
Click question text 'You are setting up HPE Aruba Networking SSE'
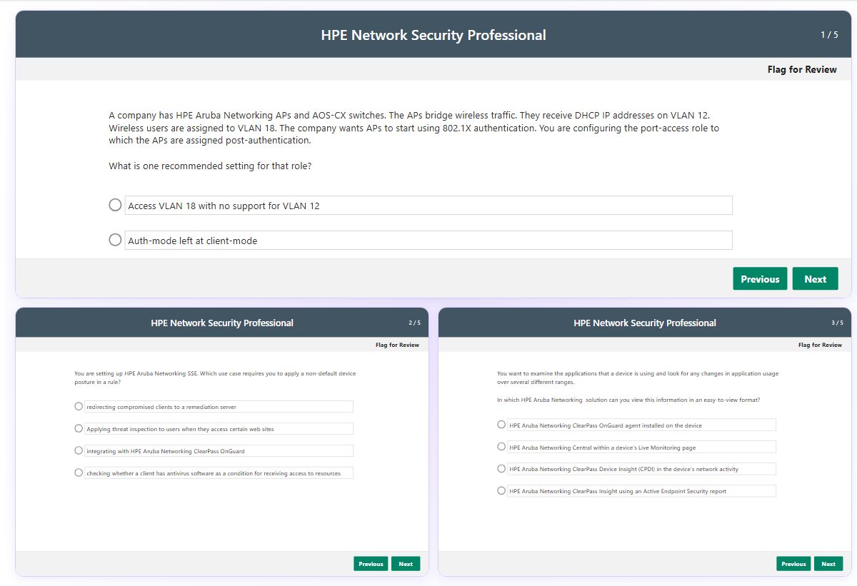pos(215,378)
